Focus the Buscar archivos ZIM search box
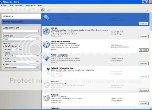152x110 pixels. coord(21,31)
